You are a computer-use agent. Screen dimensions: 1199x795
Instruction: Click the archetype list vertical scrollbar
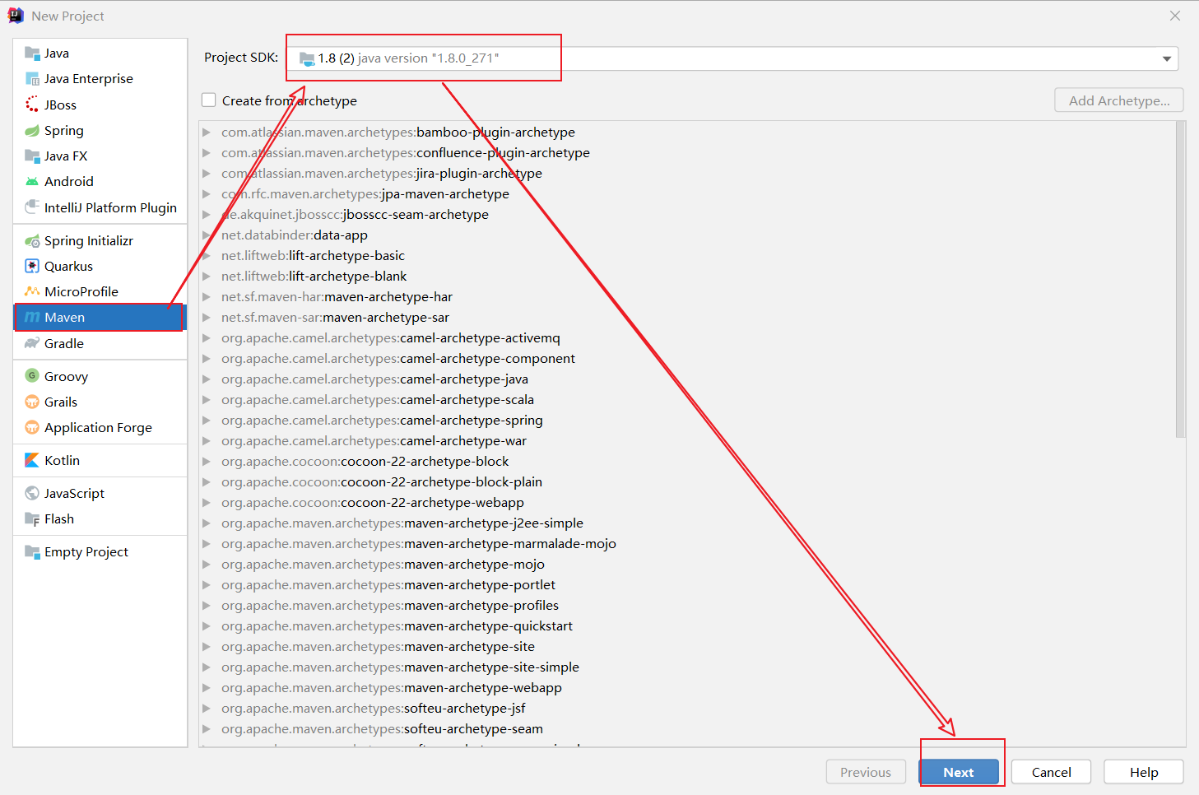(1181, 280)
